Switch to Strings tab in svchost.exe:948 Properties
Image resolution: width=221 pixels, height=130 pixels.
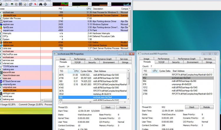click(x=209, y=62)
